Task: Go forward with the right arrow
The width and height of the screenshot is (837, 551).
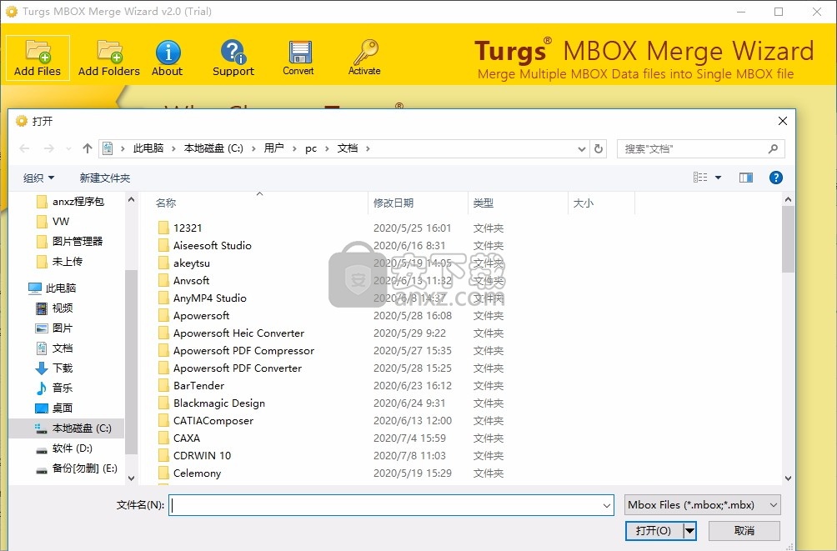Action: 48,148
